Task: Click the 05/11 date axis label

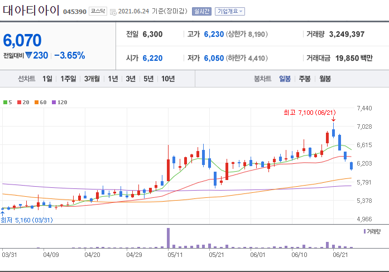Action: [x=175, y=255]
